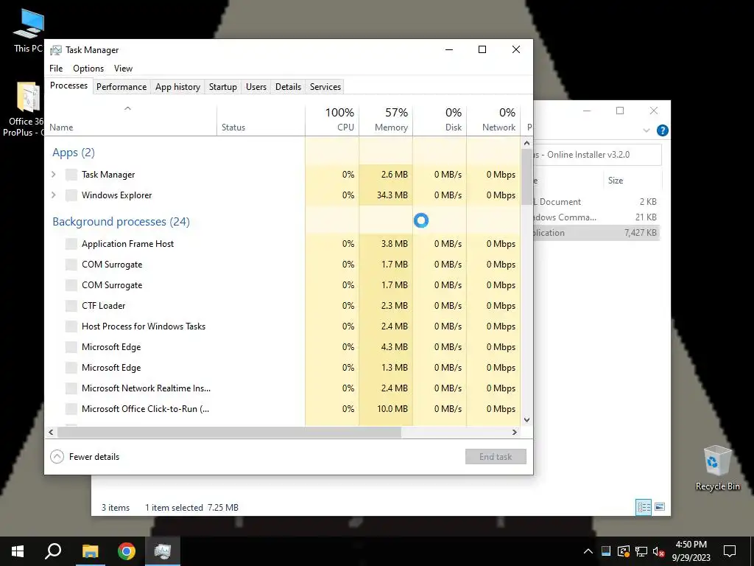Open the Windows Start menu
The image size is (754, 566).
pyautogui.click(x=18, y=551)
